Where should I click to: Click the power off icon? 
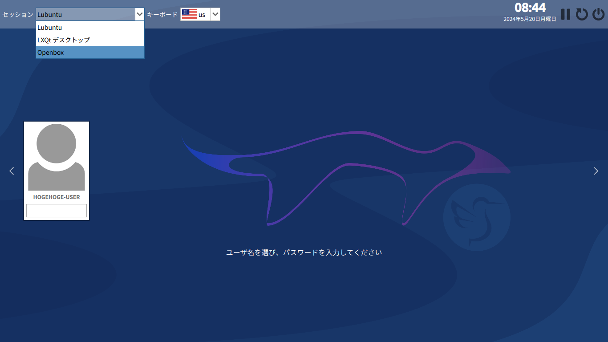(x=599, y=14)
